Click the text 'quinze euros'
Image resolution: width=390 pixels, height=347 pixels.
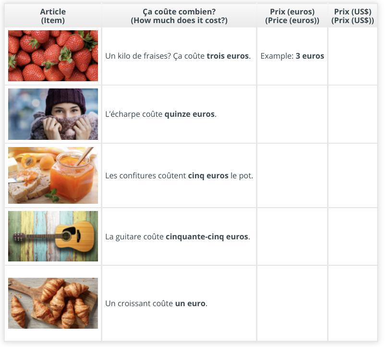[190, 114]
